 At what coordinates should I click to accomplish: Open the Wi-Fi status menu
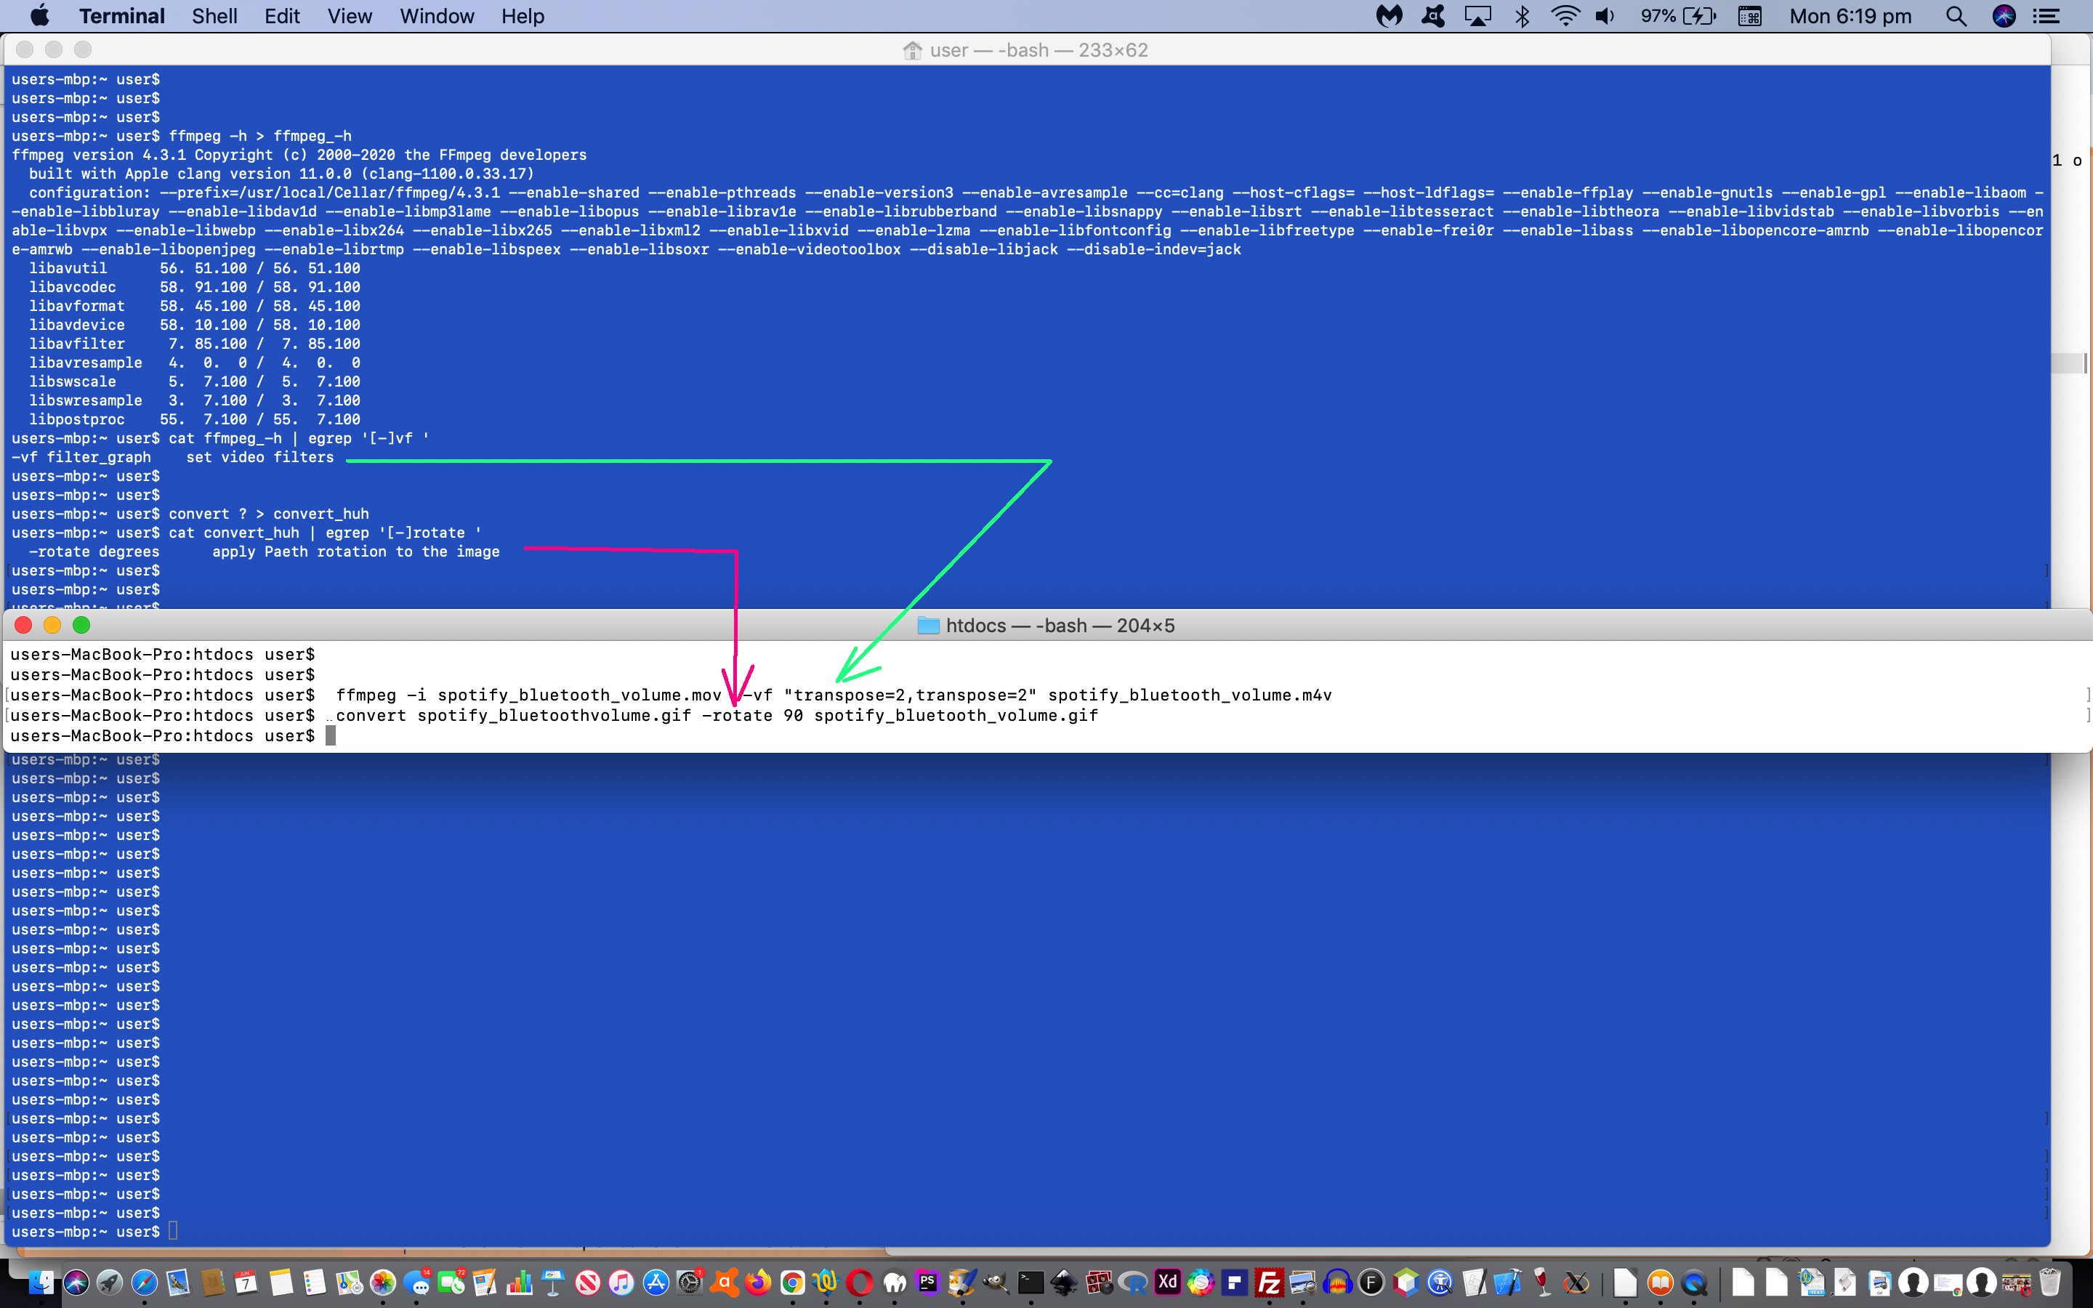click(x=1565, y=15)
